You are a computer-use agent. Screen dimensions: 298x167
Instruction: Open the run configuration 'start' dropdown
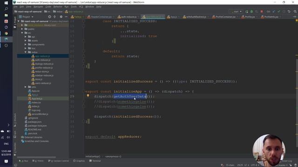pyautogui.click(x=236, y=12)
